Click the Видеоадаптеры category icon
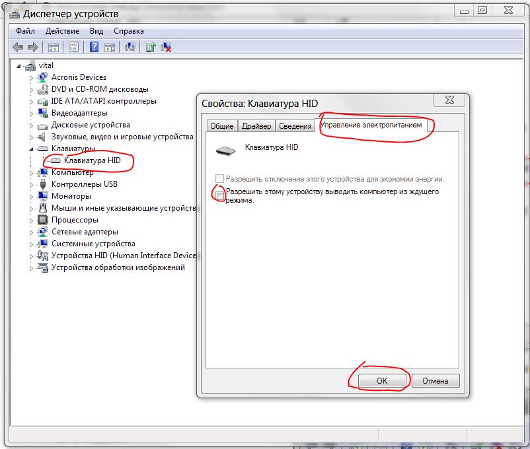Viewport: 530px width, 449px height. click(x=43, y=113)
